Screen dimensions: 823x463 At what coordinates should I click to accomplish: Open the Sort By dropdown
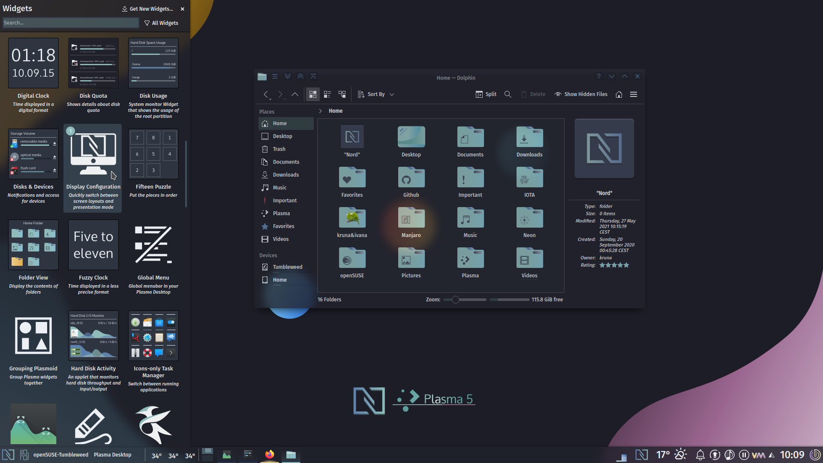(x=376, y=94)
